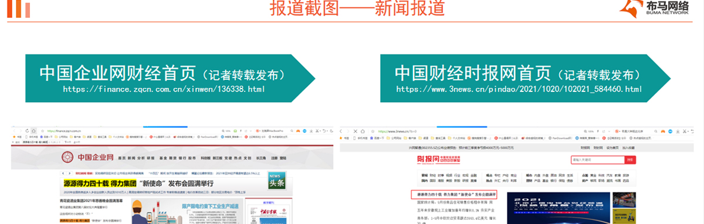The height and width of the screenshot is (224, 704).
Task: Open 长三角 in the 中国企业网 navigation
Action: tap(261, 158)
